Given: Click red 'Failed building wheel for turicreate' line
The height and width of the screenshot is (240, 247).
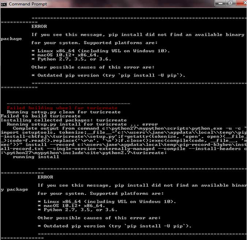Looking at the screenshot, I should pyautogui.click(x=62, y=108).
